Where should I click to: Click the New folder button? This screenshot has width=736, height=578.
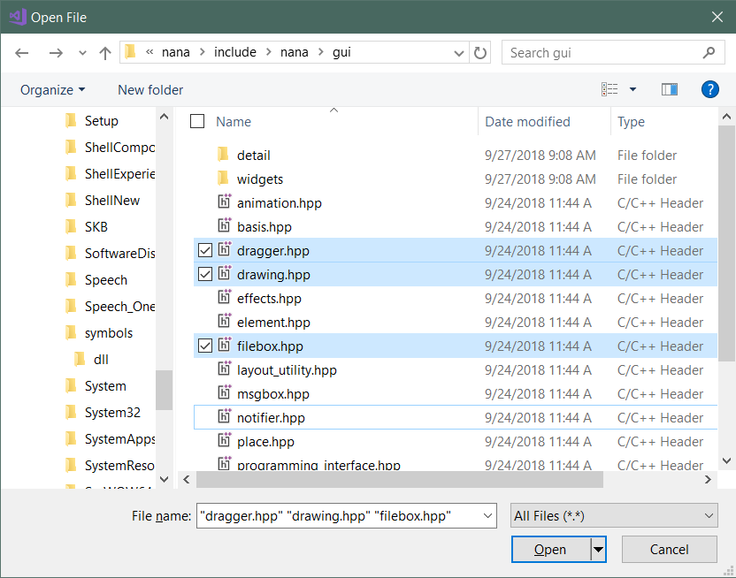149,89
